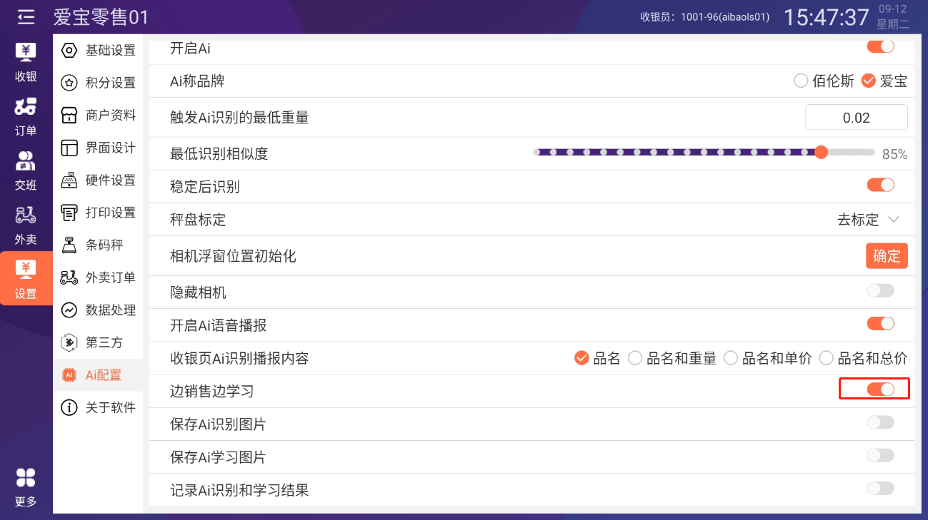Screen dimensions: 928x520
Task: Click the 外卖订单 scooter icon
Action: click(69, 277)
